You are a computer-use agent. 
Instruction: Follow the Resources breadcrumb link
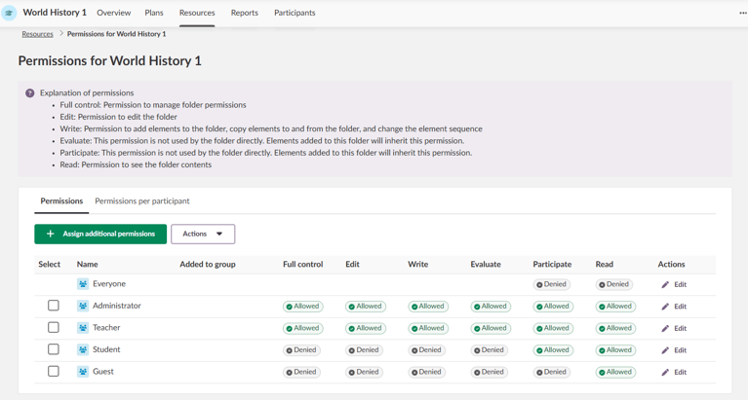click(x=37, y=34)
